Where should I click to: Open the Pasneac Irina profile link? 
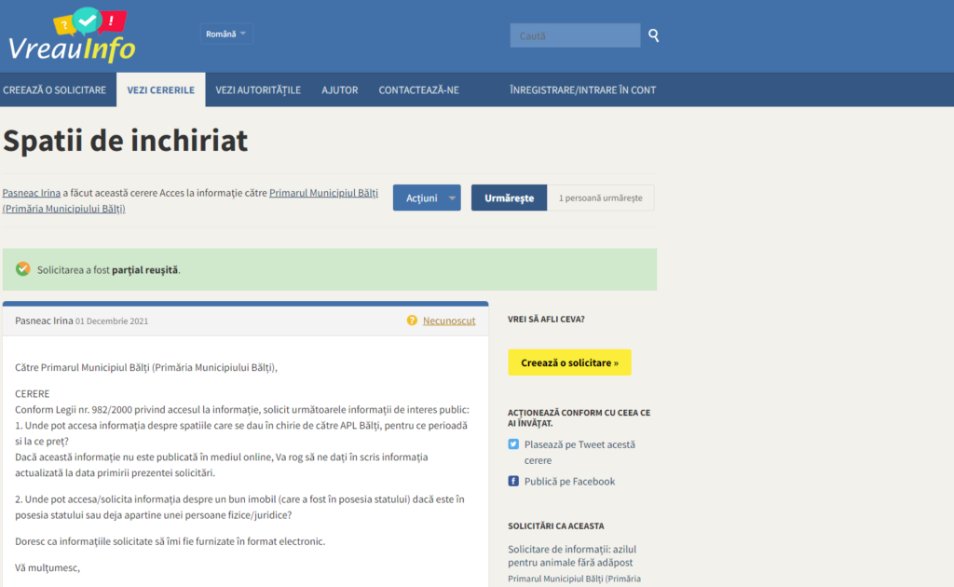click(x=31, y=193)
